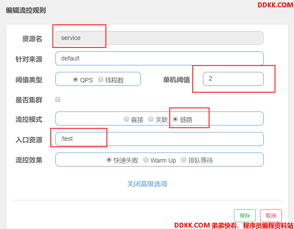Cancel editing with 取消 button
The height and width of the screenshot is (229, 294).
(271, 215)
